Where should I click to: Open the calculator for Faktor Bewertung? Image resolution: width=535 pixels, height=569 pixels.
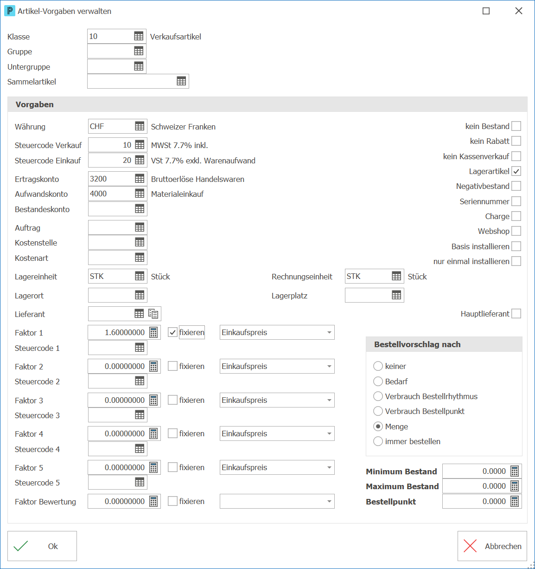coord(153,501)
